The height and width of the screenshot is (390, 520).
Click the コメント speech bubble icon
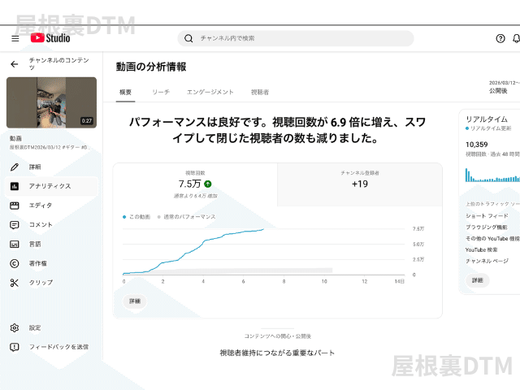(x=15, y=225)
